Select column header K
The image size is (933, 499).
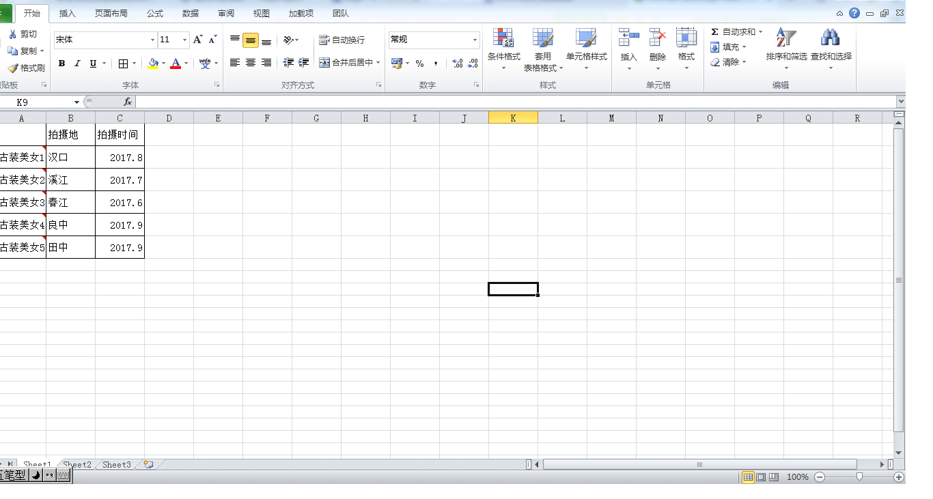pos(513,118)
